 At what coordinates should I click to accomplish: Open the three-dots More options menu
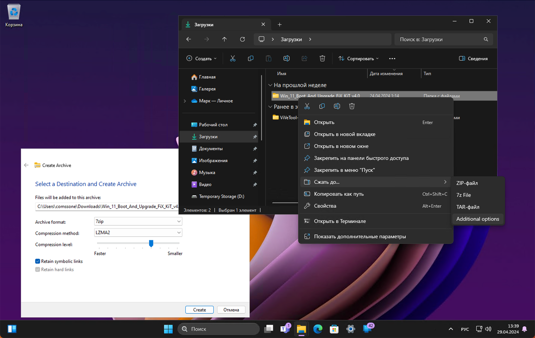pos(392,59)
